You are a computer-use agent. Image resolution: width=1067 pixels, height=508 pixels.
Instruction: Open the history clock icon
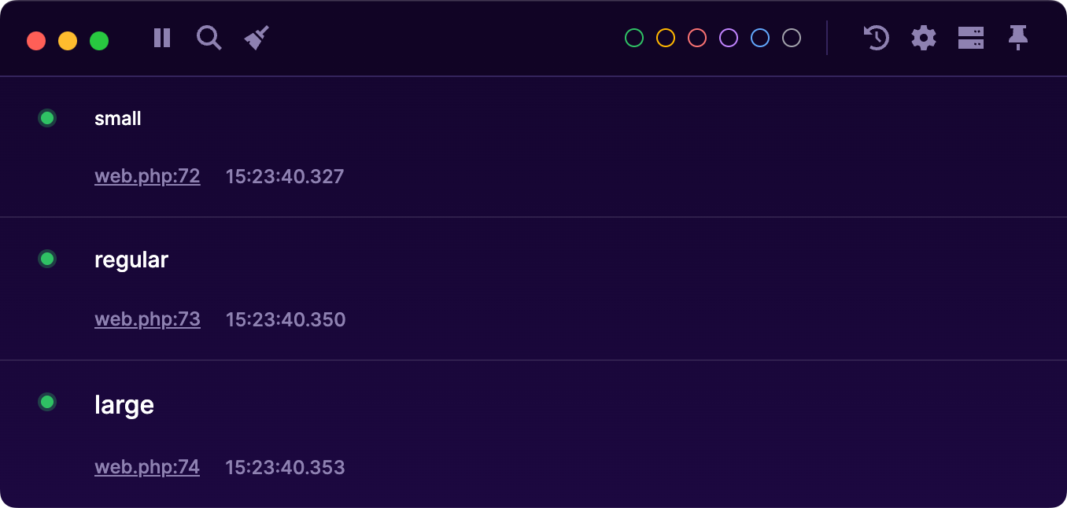[x=876, y=38]
